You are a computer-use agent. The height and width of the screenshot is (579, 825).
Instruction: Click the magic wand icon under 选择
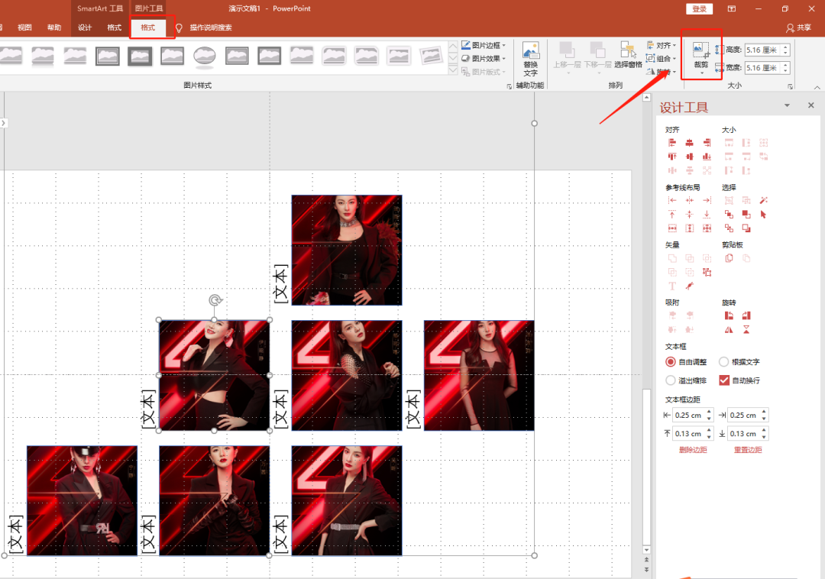click(x=763, y=200)
